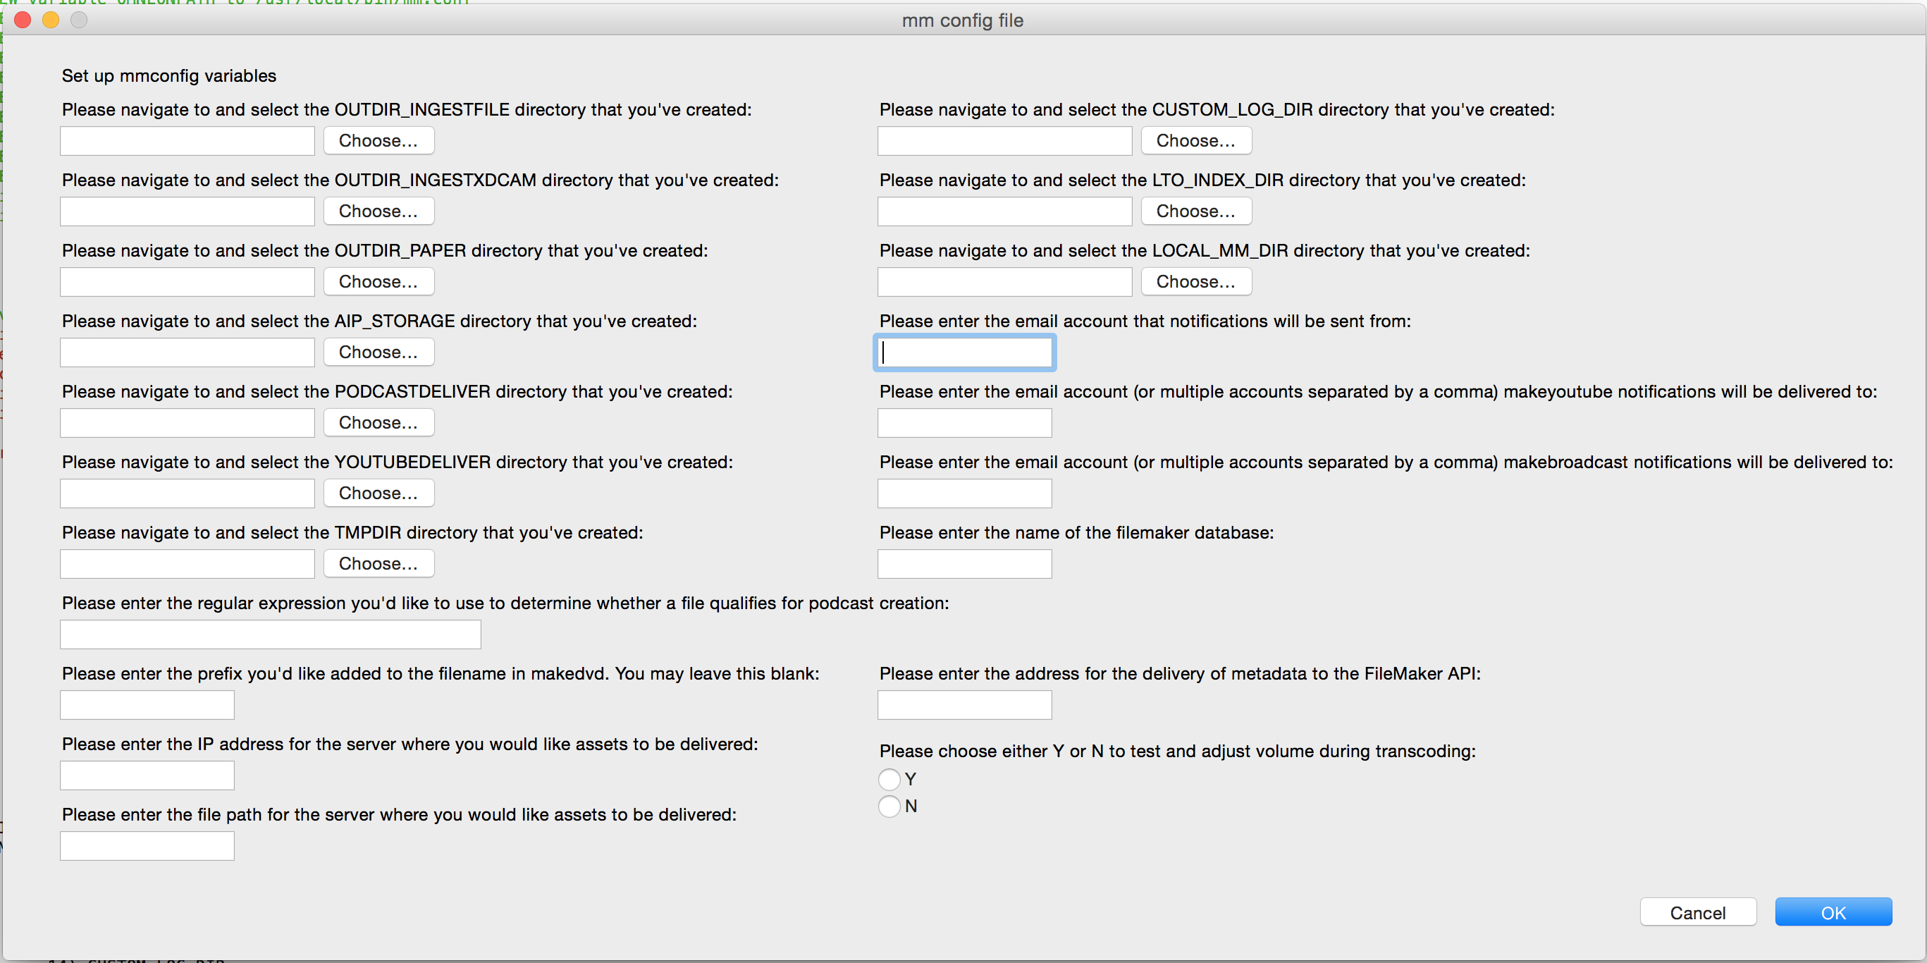The height and width of the screenshot is (963, 1927).
Task: Click the FileMaker API address input field
Action: (x=964, y=705)
